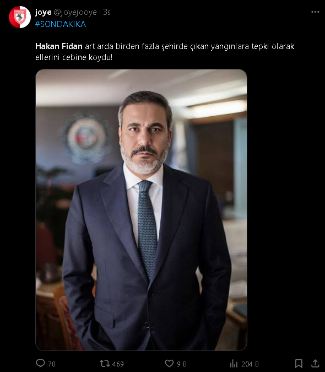Share the post via upload arrow icon
Viewport: 325px width, 372px height.
[x=315, y=363]
